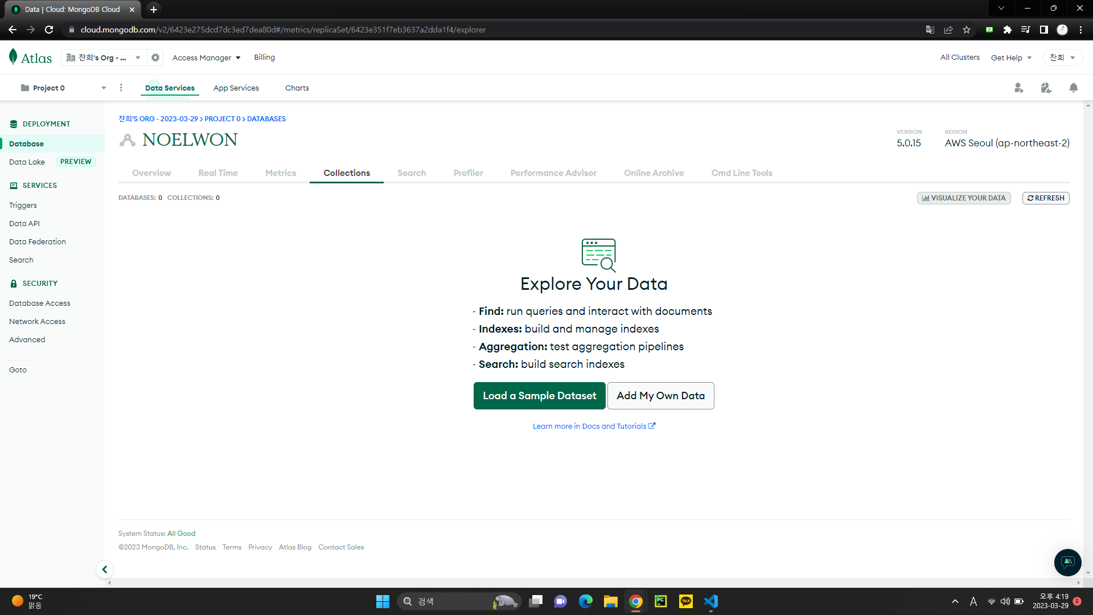1093x615 pixels.
Task: Open the notifications bell icon
Action: tap(1074, 88)
